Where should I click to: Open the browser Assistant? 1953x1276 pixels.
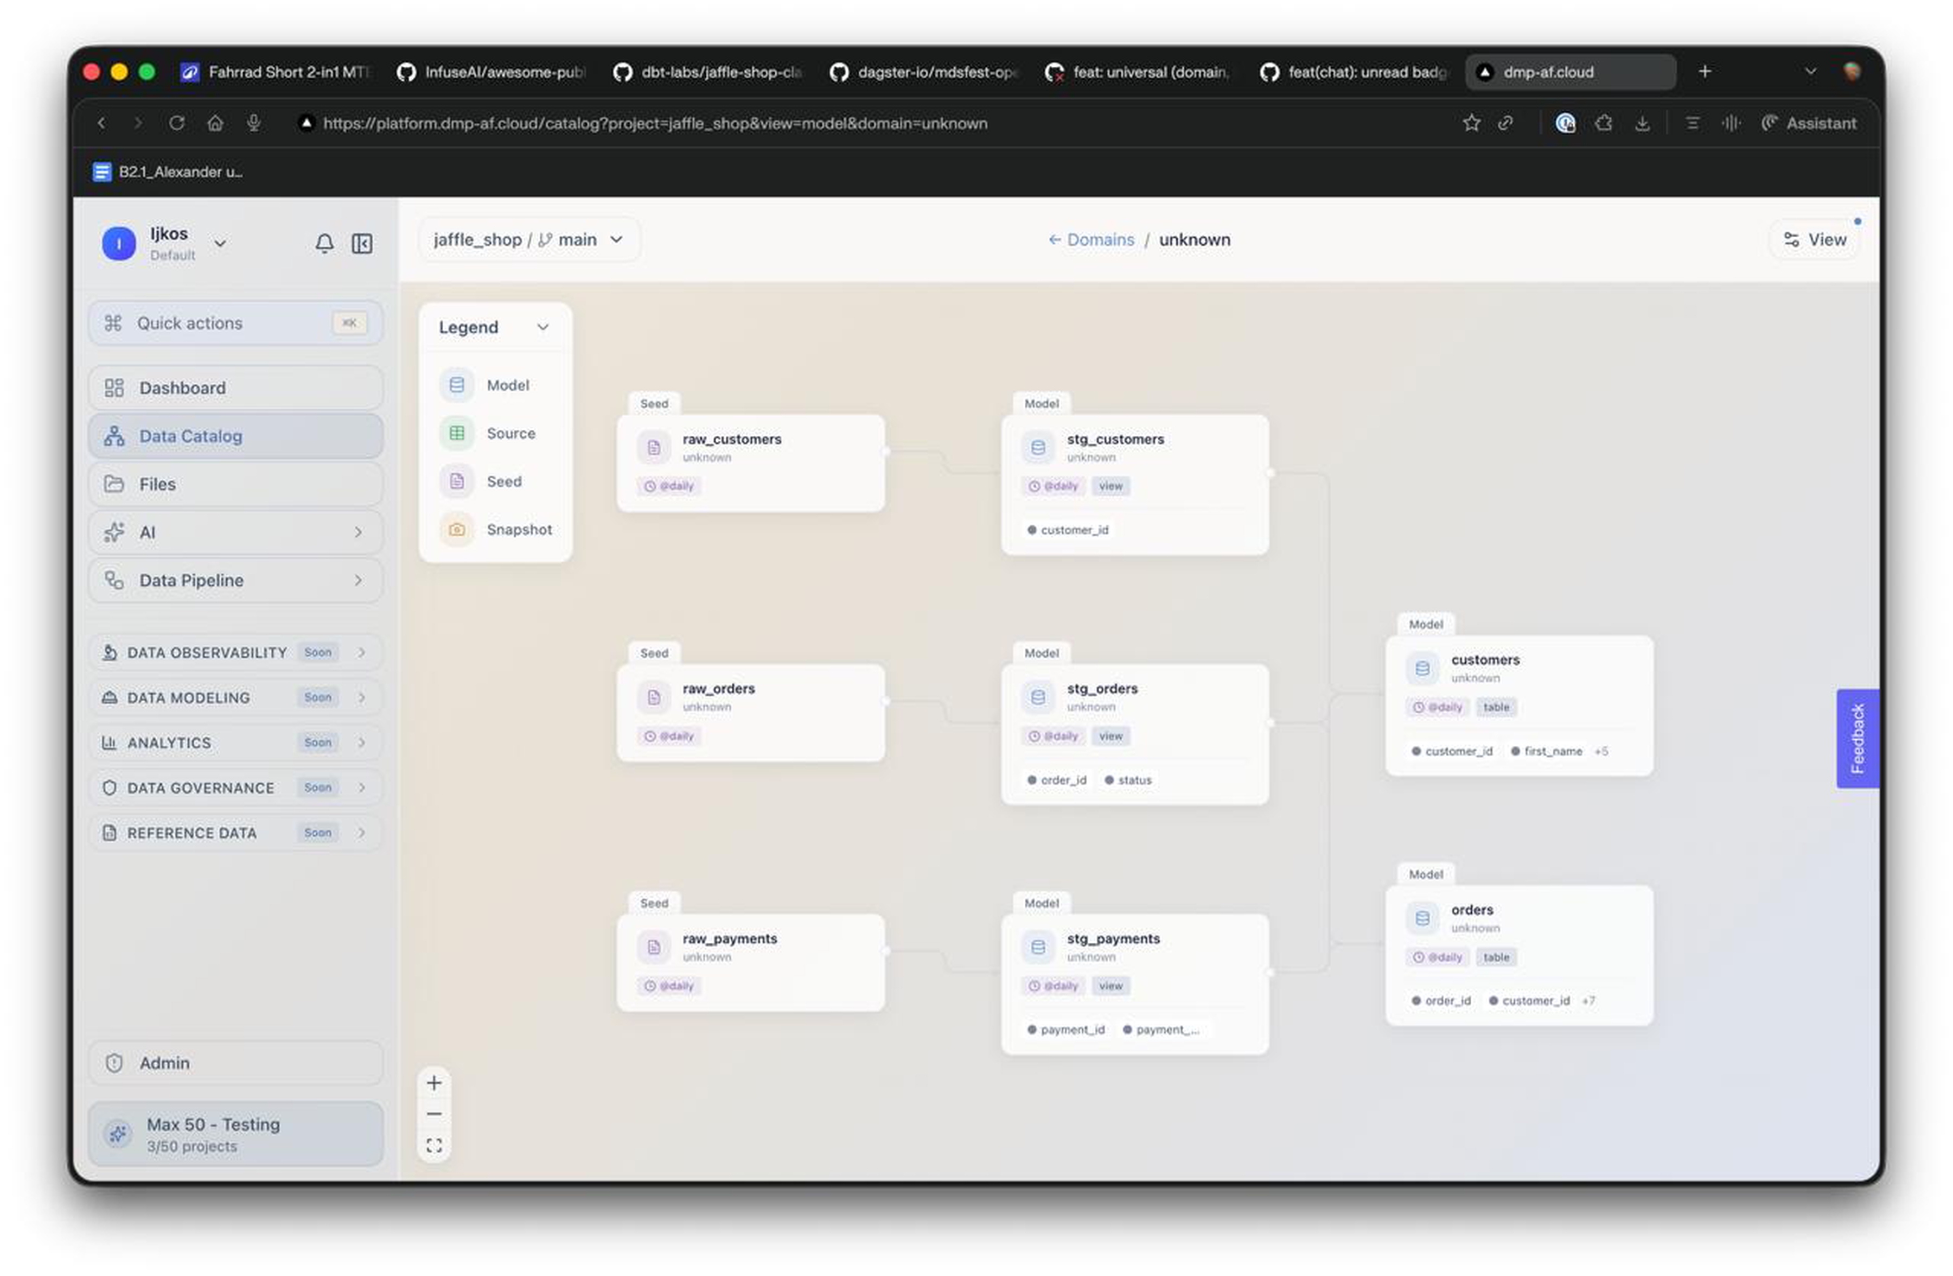point(1809,123)
